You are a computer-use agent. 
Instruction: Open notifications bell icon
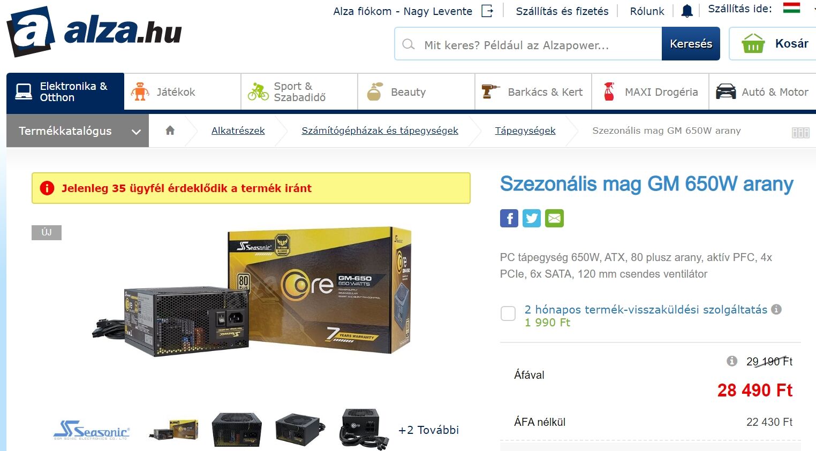point(687,11)
